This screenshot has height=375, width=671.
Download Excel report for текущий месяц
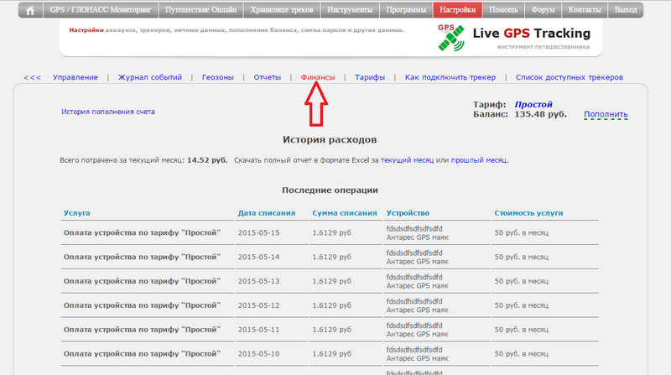407,159
